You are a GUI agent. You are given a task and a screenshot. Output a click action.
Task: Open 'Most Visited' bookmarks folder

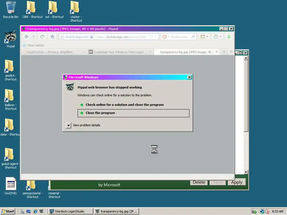tap(33, 45)
